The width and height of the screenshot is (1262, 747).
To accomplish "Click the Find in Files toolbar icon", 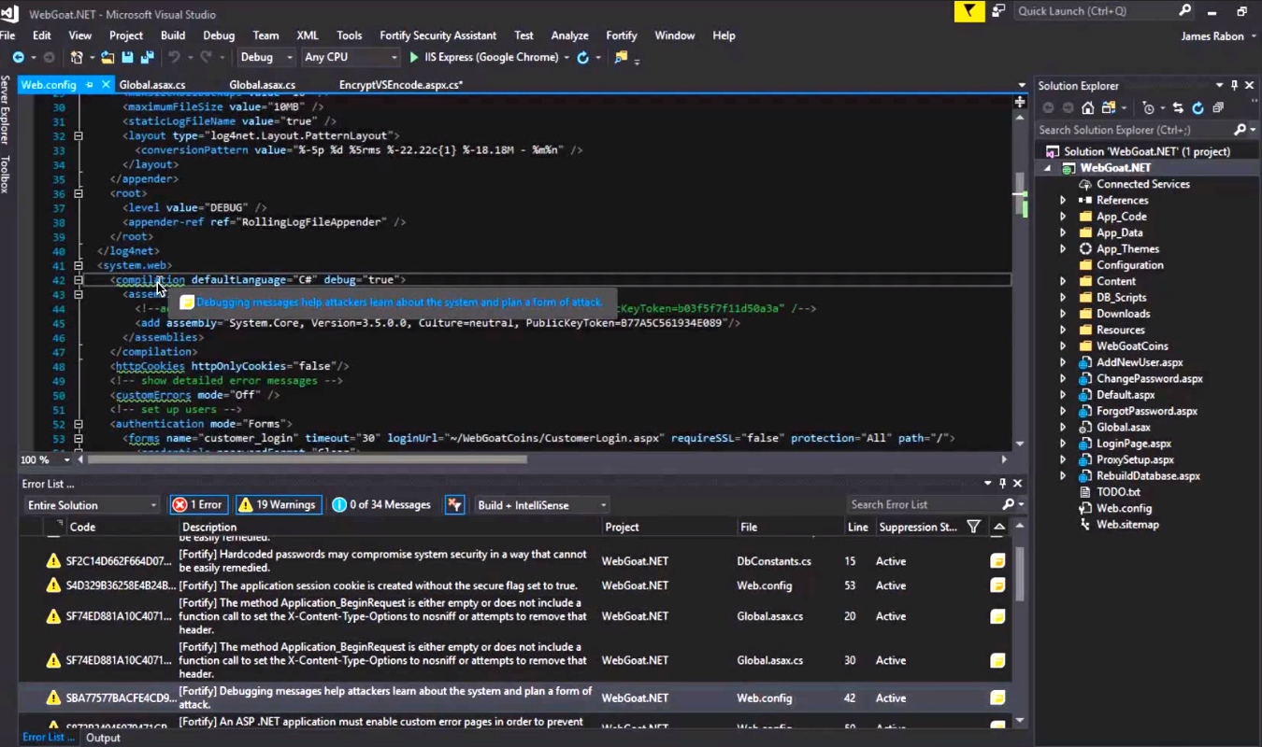I will tap(621, 58).
